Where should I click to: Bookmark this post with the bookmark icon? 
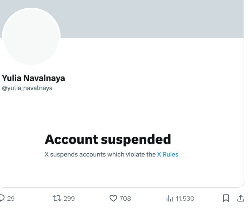coord(226,198)
